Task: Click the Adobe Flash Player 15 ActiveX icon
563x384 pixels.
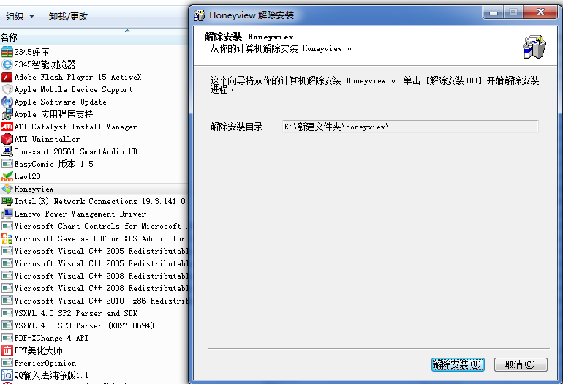Action: (7, 77)
